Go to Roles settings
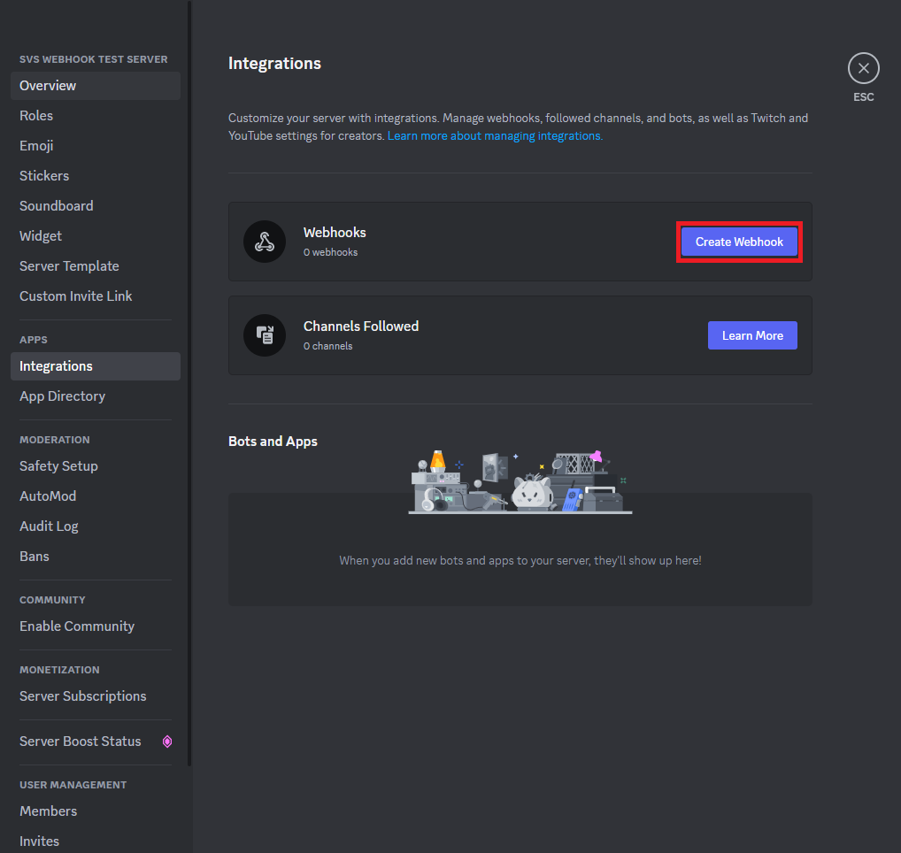Viewport: 901px width, 853px height. click(96, 115)
